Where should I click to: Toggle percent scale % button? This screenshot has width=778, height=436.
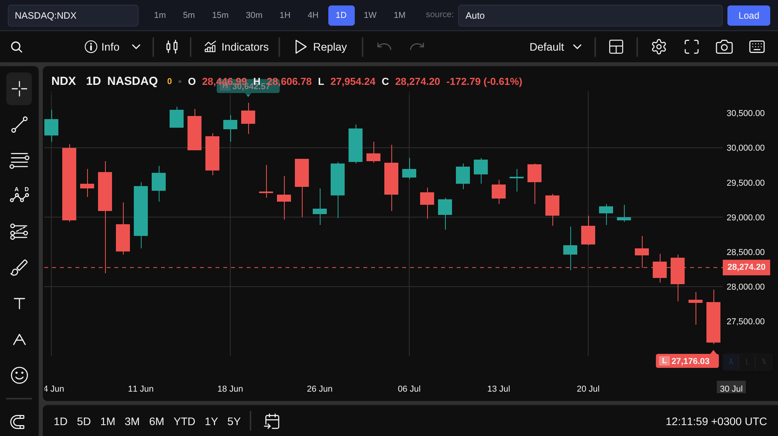764,362
